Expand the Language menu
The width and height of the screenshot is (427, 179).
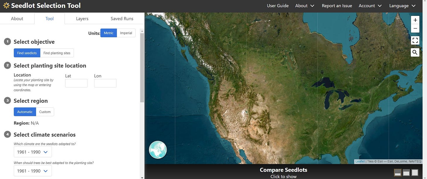[402, 6]
